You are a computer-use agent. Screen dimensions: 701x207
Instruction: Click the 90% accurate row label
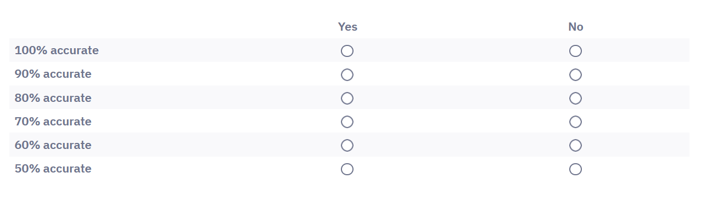53,74
